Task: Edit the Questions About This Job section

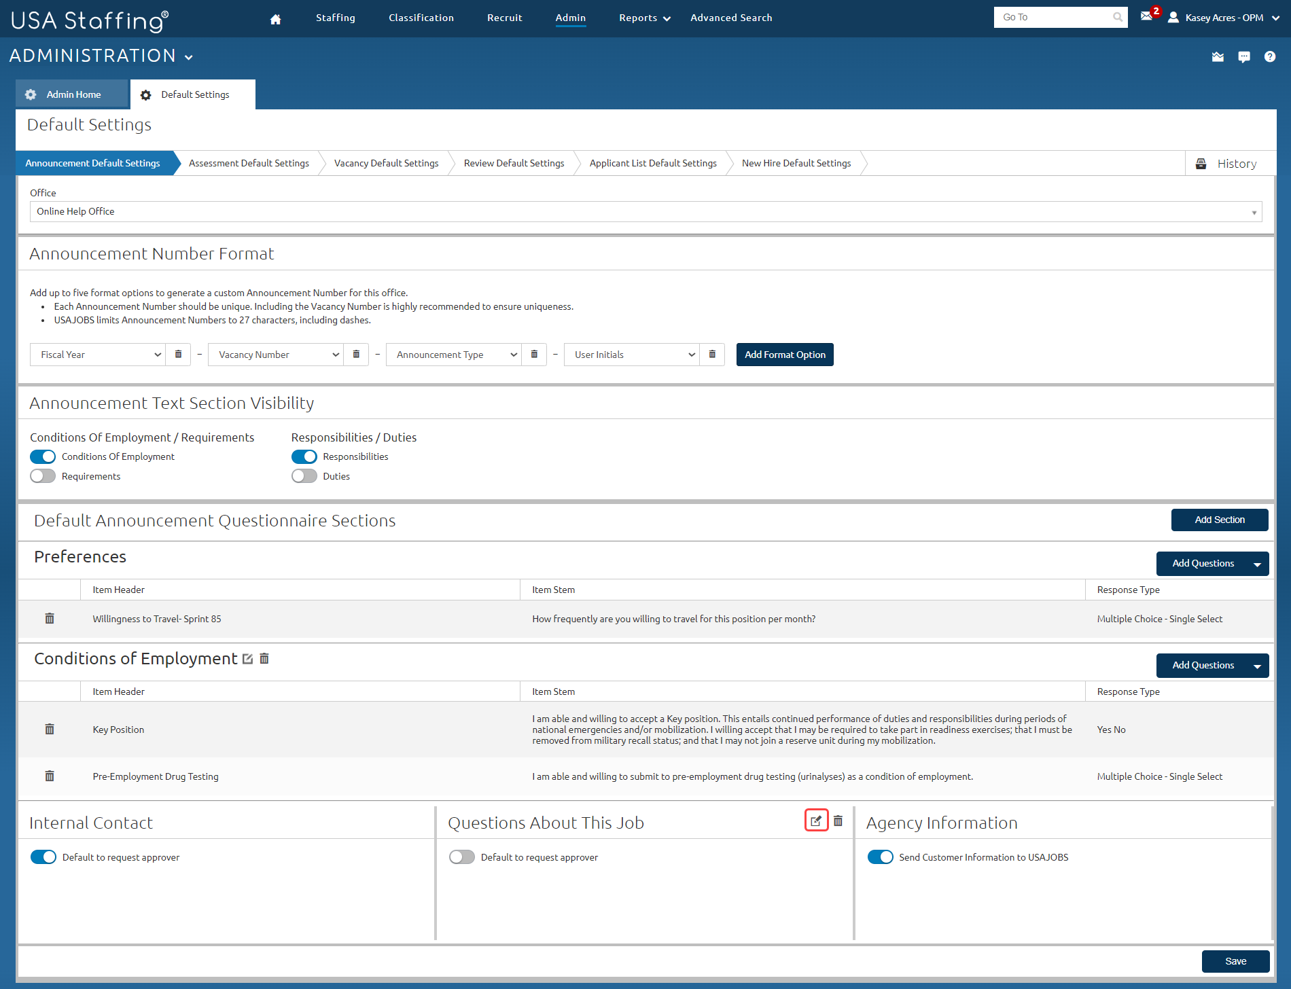Action: [816, 821]
